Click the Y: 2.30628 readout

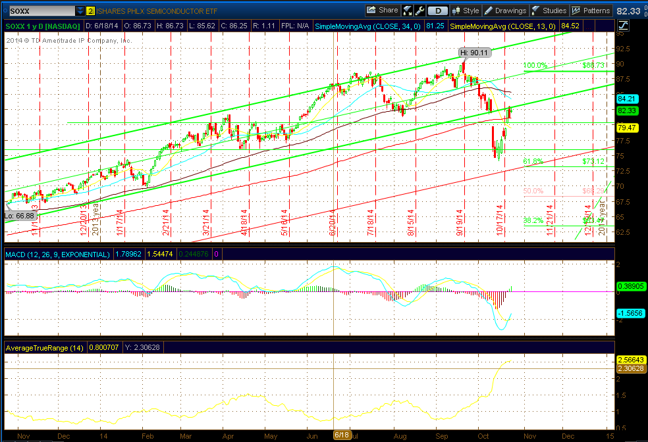click(x=142, y=347)
